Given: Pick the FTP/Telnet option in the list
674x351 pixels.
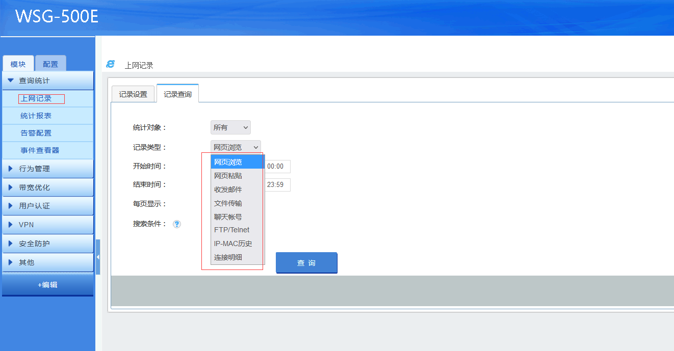Looking at the screenshot, I should coord(231,230).
